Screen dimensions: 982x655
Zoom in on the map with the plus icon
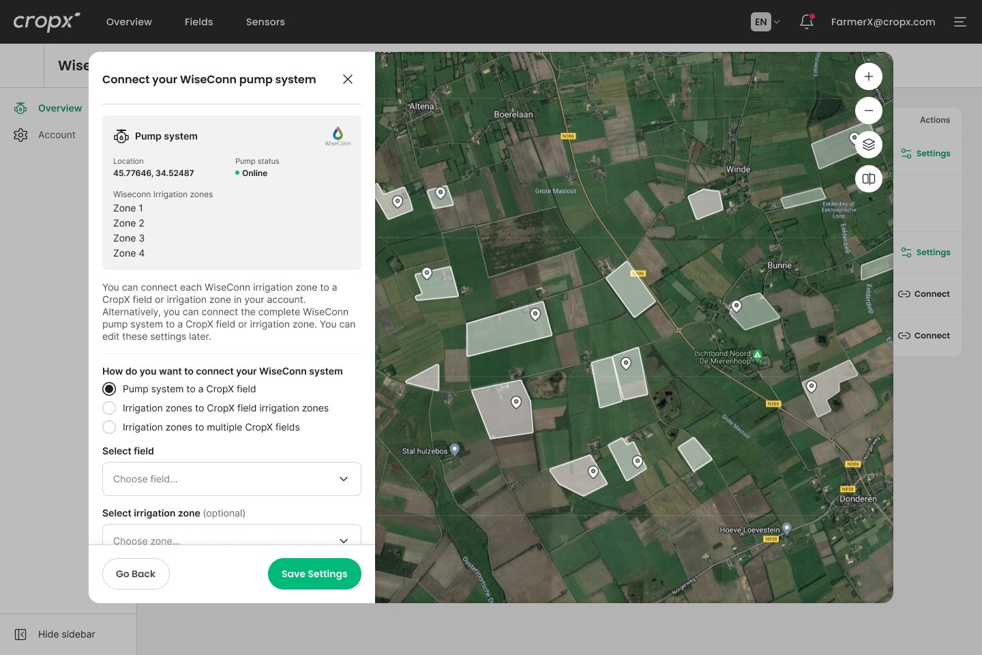[x=868, y=76]
